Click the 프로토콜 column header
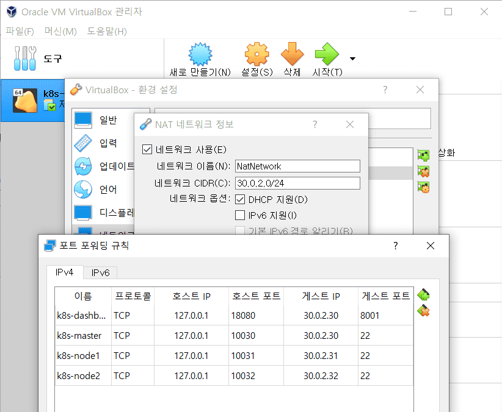Screen dimensions: 502x412 click(x=133, y=296)
